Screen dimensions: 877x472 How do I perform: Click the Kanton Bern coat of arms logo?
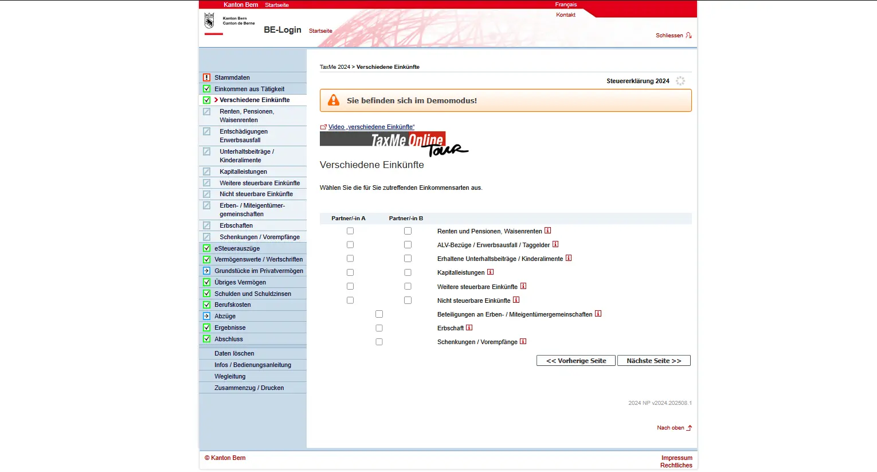tap(209, 21)
